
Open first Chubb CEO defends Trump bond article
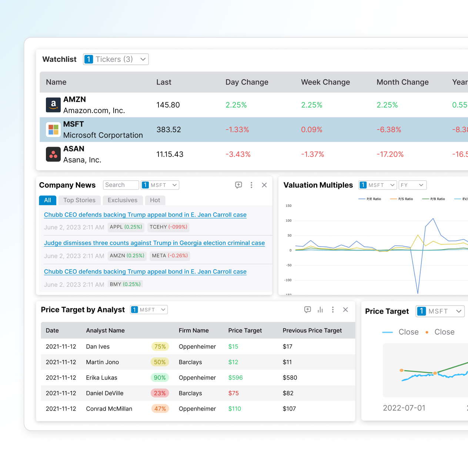point(145,215)
